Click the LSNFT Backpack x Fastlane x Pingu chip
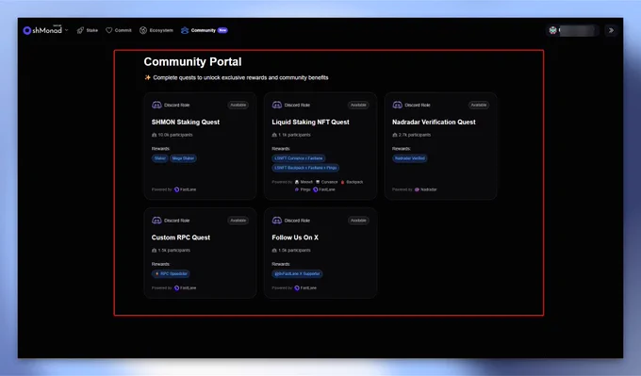 click(305, 168)
